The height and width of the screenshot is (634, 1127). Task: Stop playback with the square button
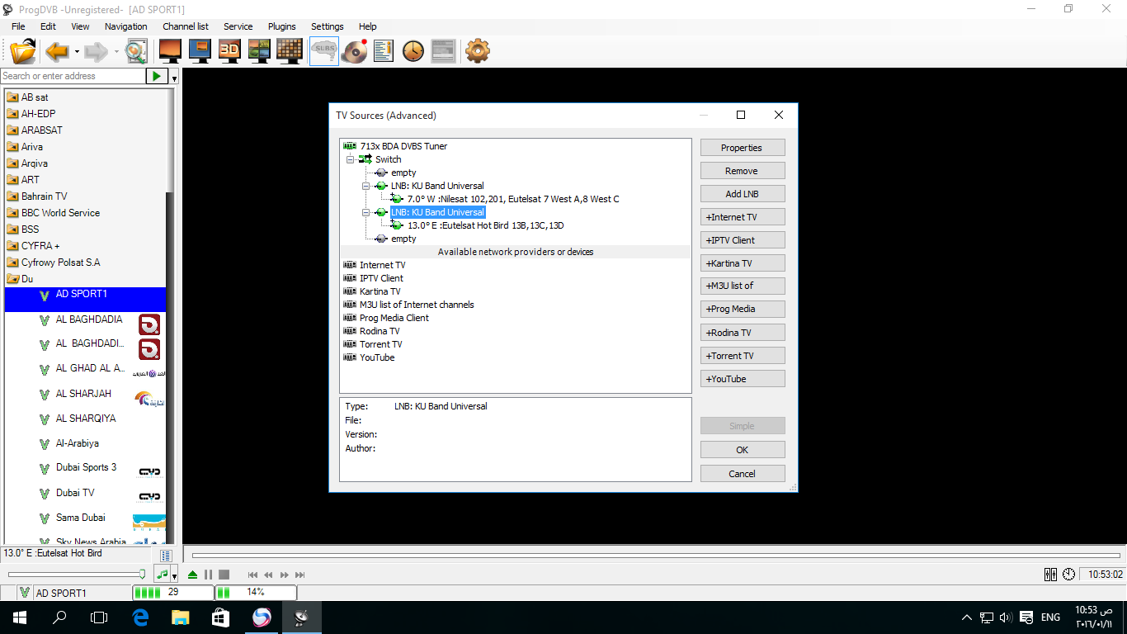click(224, 575)
